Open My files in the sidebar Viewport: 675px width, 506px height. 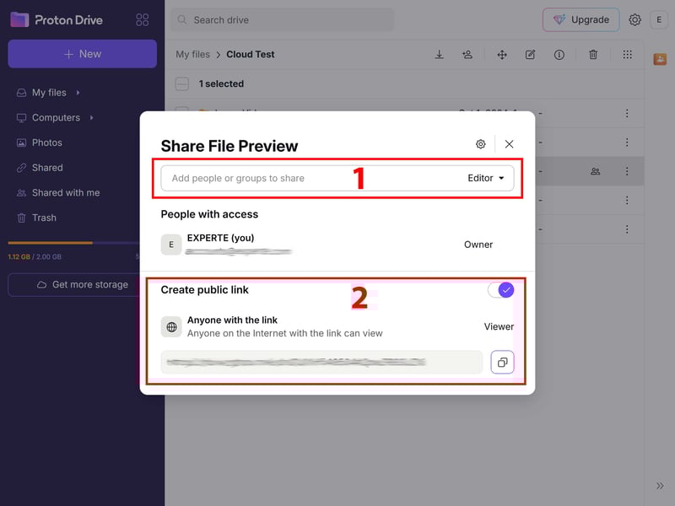(49, 93)
